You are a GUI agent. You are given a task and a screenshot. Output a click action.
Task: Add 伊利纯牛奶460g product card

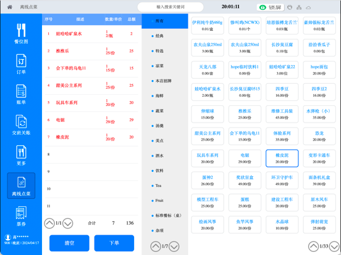pyautogui.click(x=208, y=26)
